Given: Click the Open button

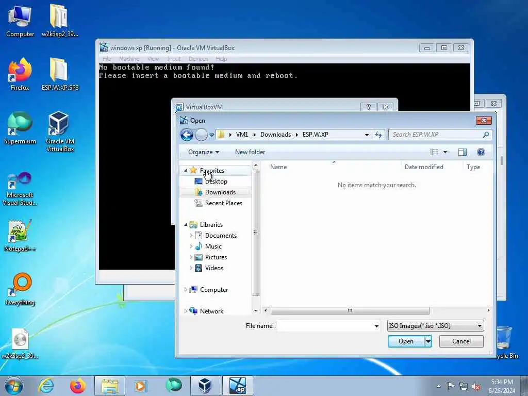Looking at the screenshot, I should tap(406, 341).
